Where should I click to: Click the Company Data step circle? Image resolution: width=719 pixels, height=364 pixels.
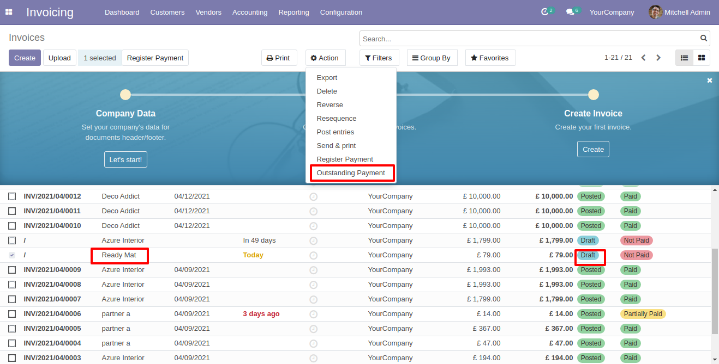125,95
